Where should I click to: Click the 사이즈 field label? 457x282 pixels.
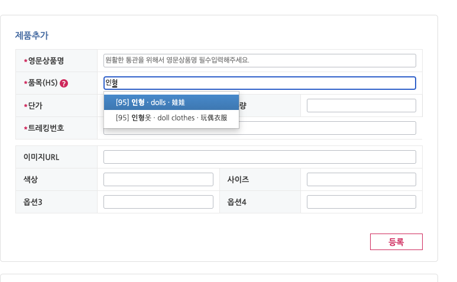point(238,180)
